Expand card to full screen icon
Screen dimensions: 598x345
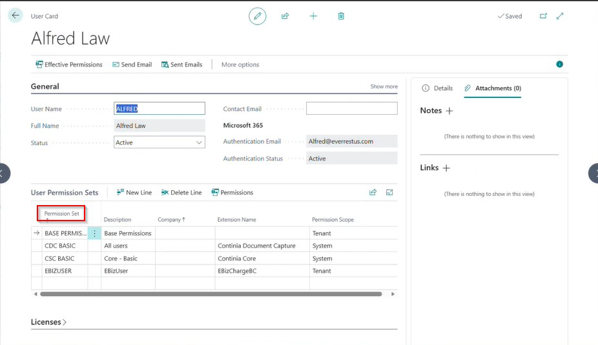(x=560, y=16)
